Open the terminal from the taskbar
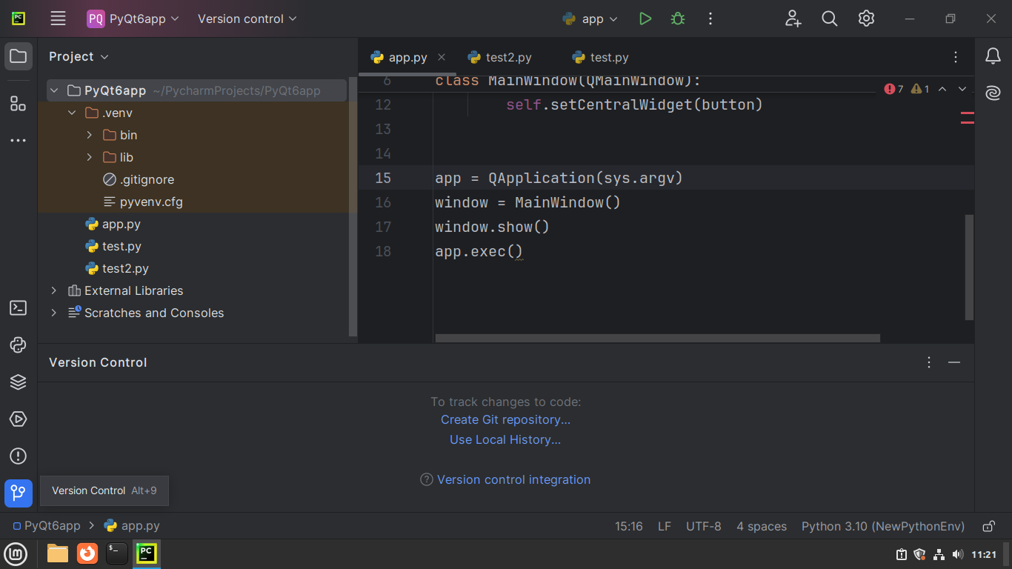 tap(117, 553)
